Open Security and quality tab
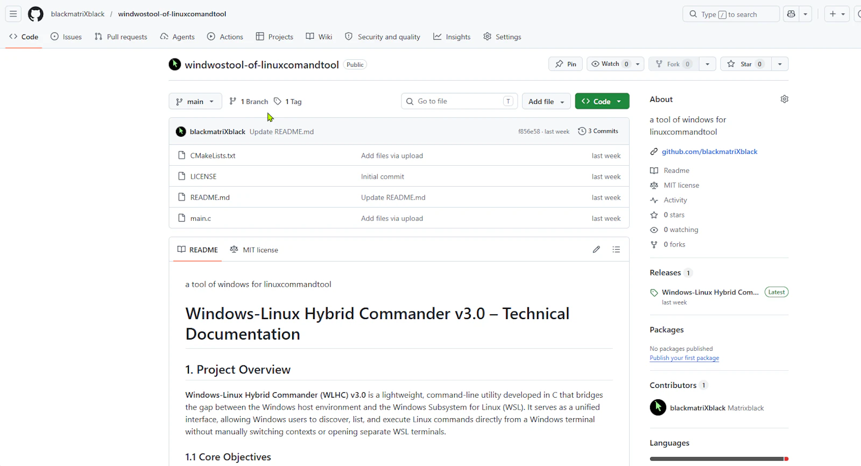Viewport: 861px width, 466px height. 383,37
